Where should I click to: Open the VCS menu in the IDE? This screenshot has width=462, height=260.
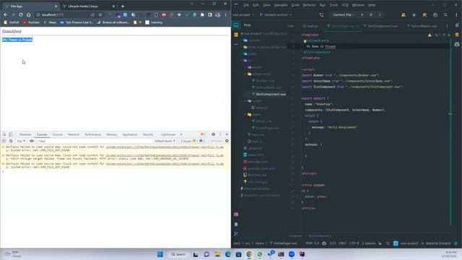pyautogui.click(x=345, y=5)
